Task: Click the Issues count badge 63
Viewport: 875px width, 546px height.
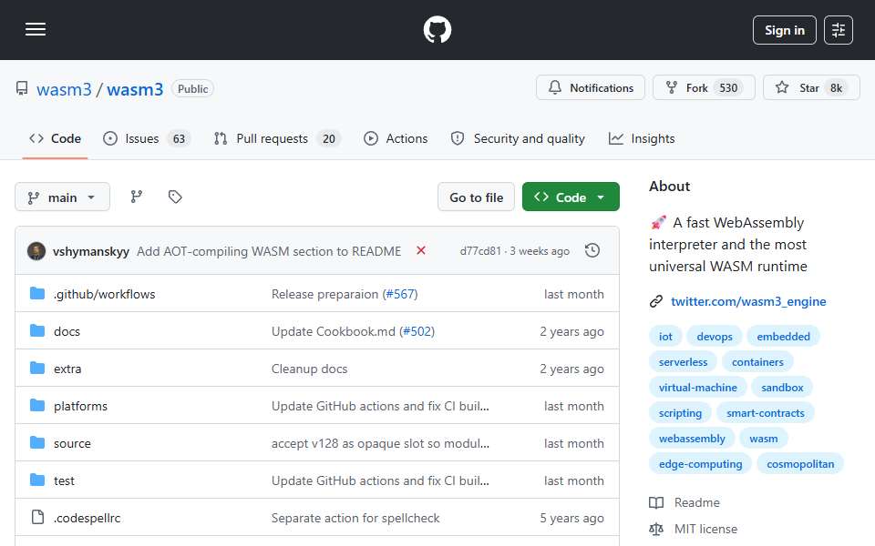Action: tap(179, 138)
